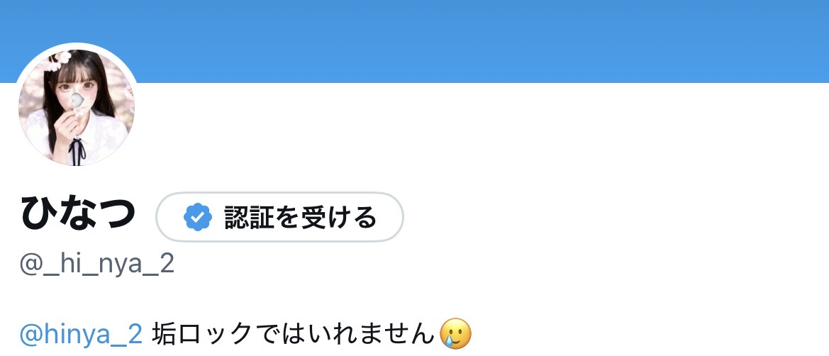Viewport: 829px width, 356px height.
Task: Tap the ロック word in the bio
Action: coord(214,334)
